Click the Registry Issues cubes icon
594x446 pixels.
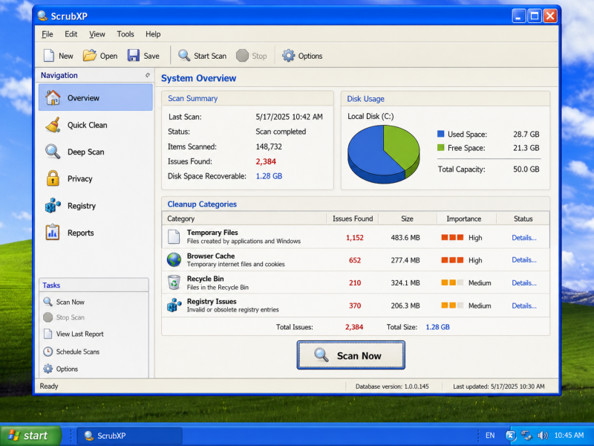pos(174,306)
